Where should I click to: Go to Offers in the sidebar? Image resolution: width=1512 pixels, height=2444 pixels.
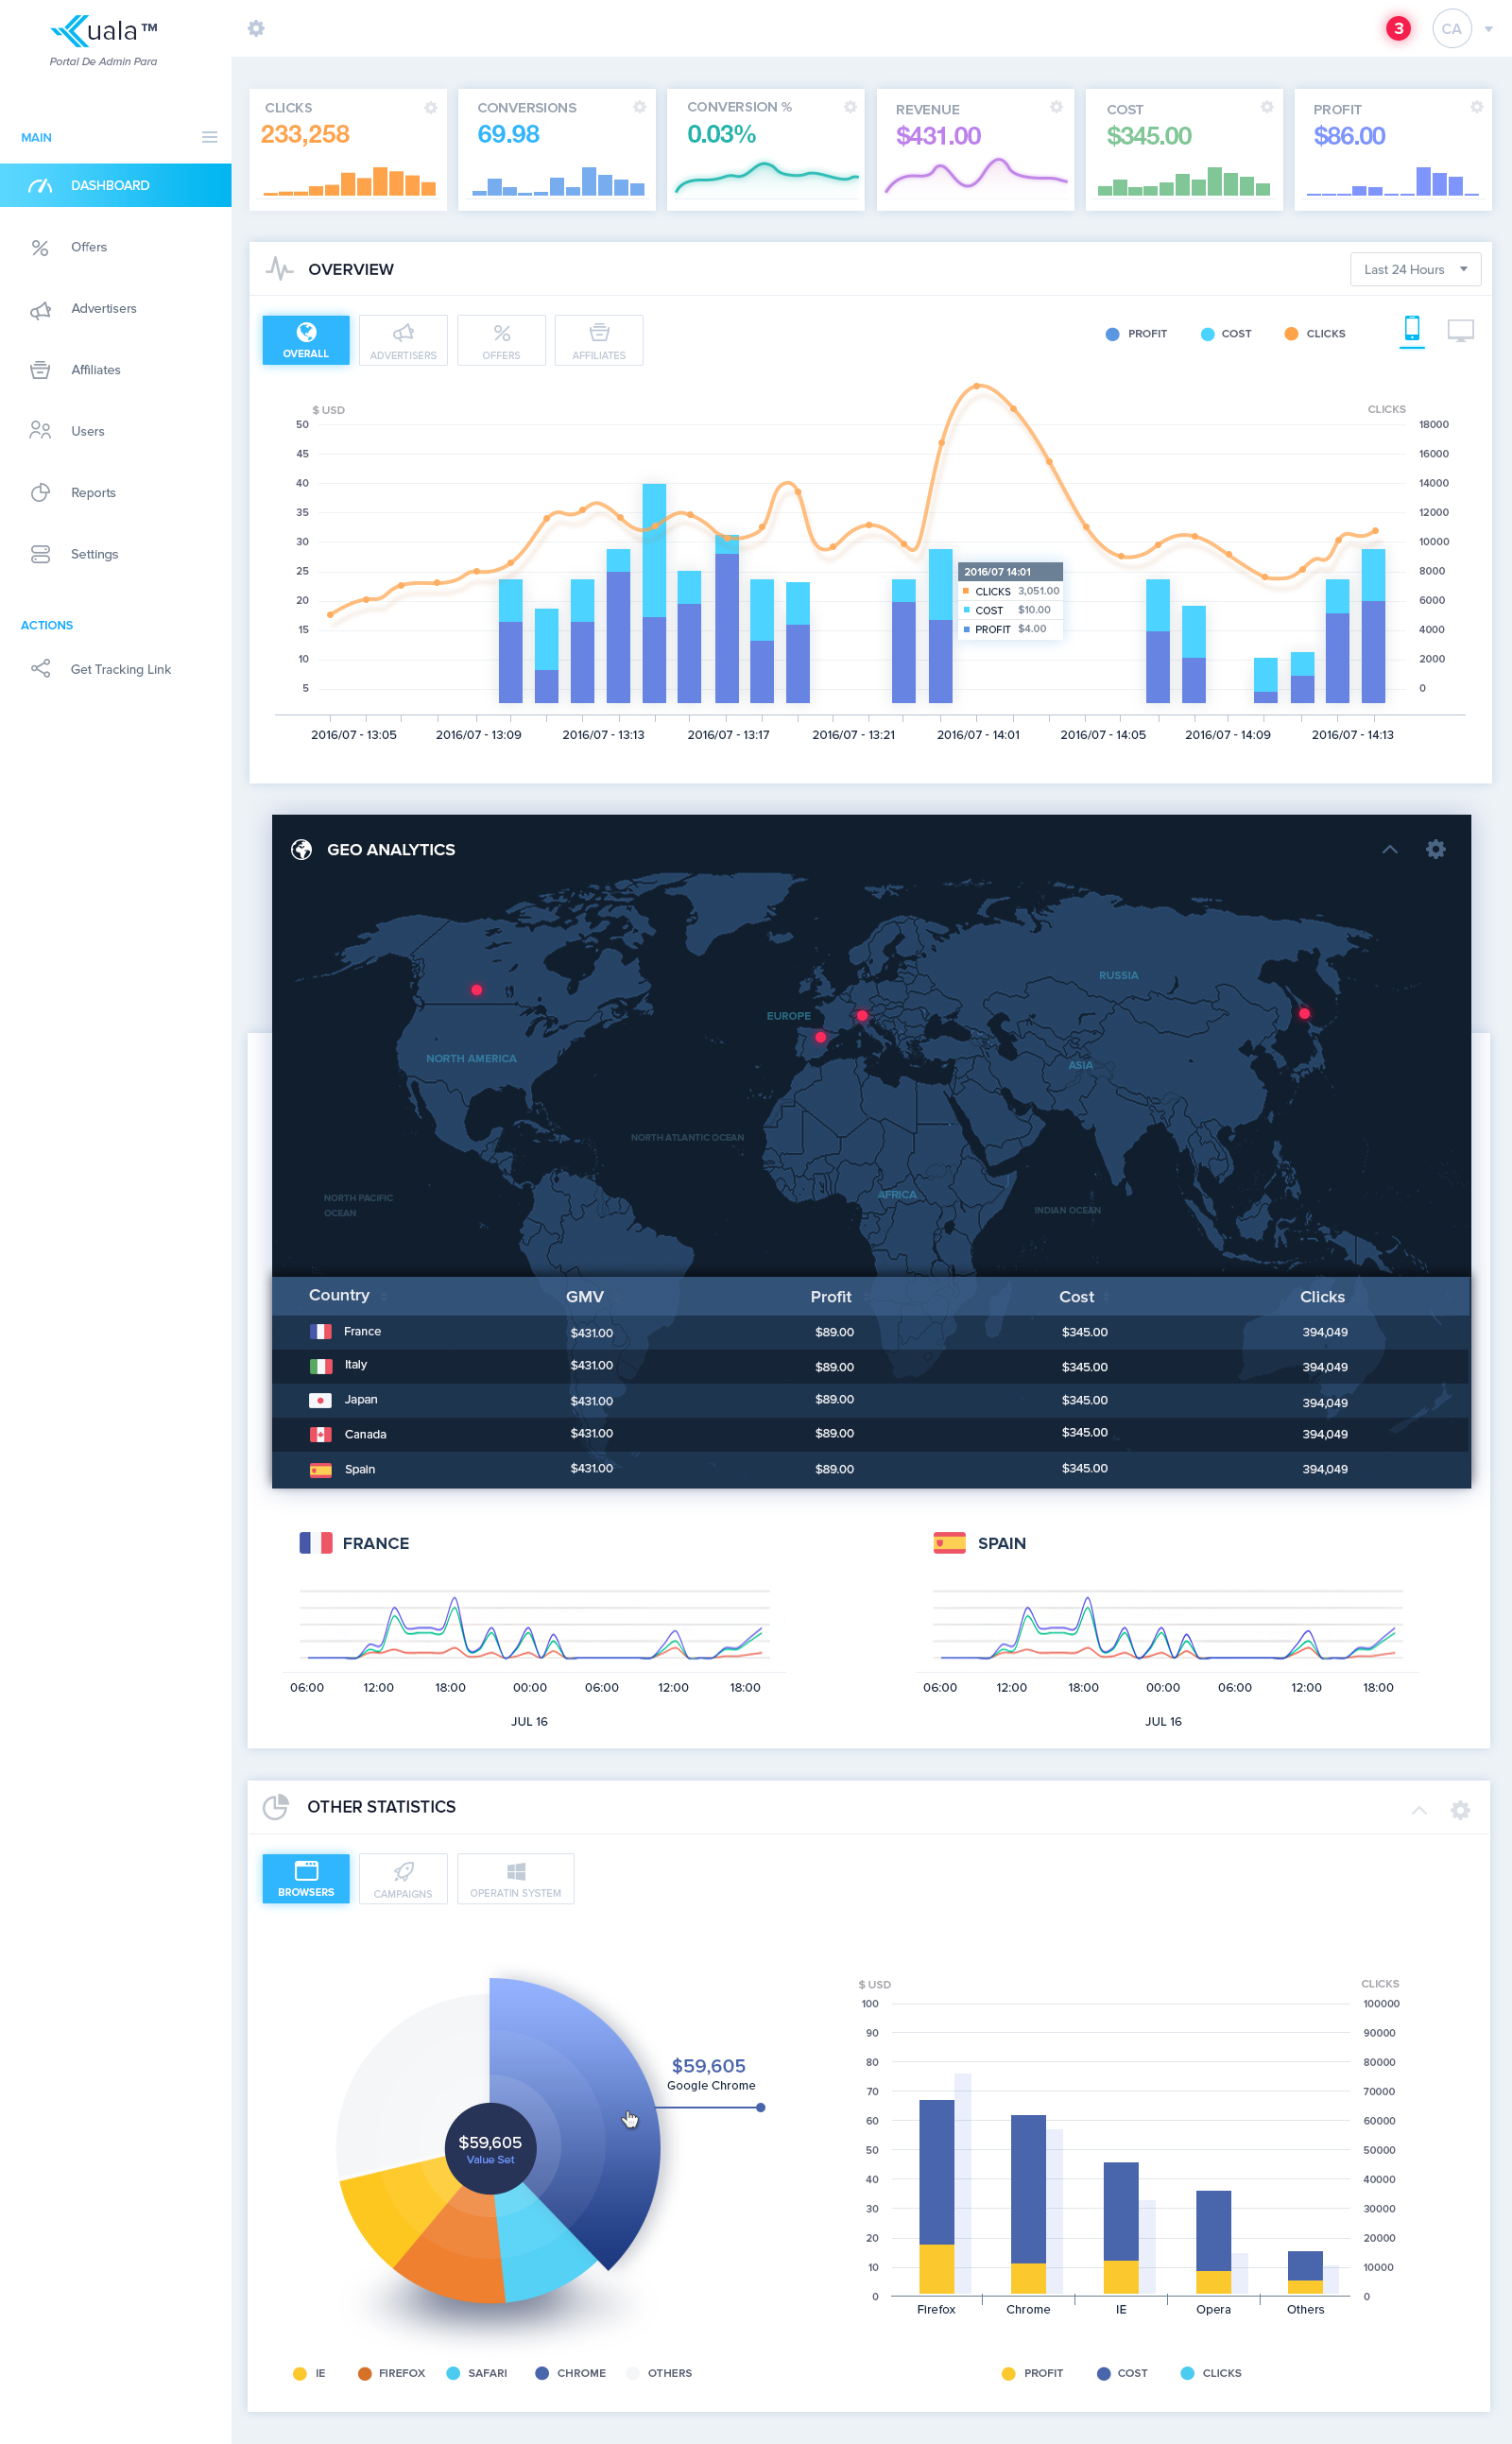(89, 247)
